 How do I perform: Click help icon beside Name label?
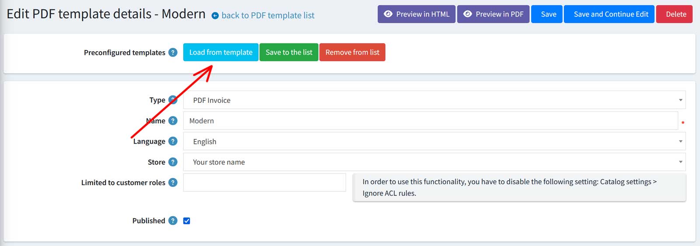(x=173, y=121)
